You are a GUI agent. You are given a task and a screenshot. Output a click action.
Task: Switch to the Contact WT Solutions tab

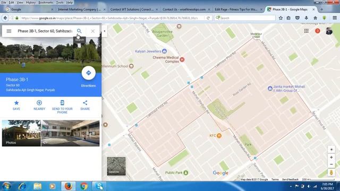(x=133, y=10)
